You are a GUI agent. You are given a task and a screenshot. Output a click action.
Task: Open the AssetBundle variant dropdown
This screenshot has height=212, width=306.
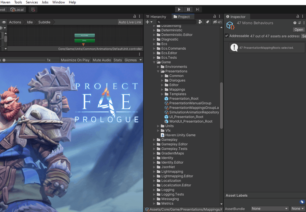[298, 209]
